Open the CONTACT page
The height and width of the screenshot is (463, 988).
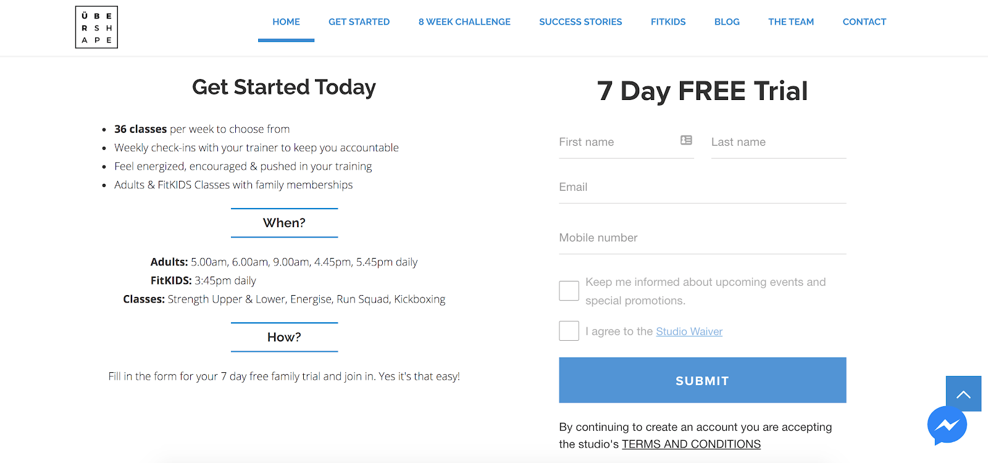click(x=864, y=22)
